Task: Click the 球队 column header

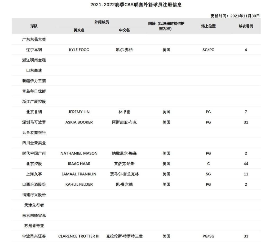Action: tap(34, 26)
